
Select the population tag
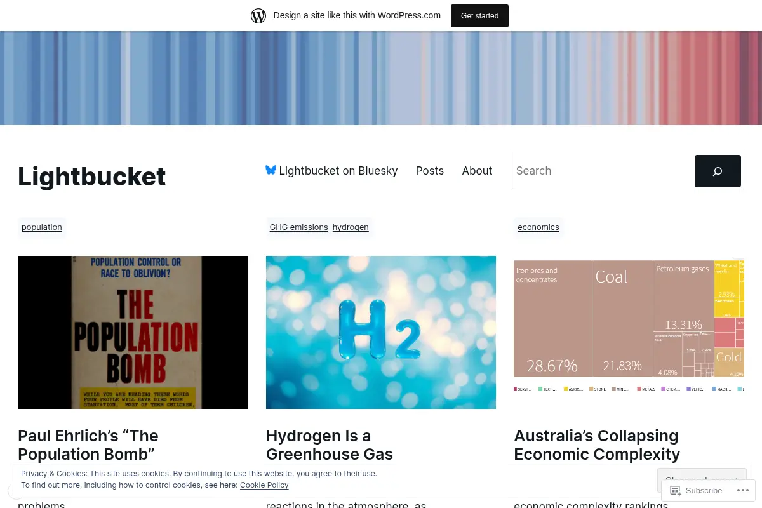point(42,227)
